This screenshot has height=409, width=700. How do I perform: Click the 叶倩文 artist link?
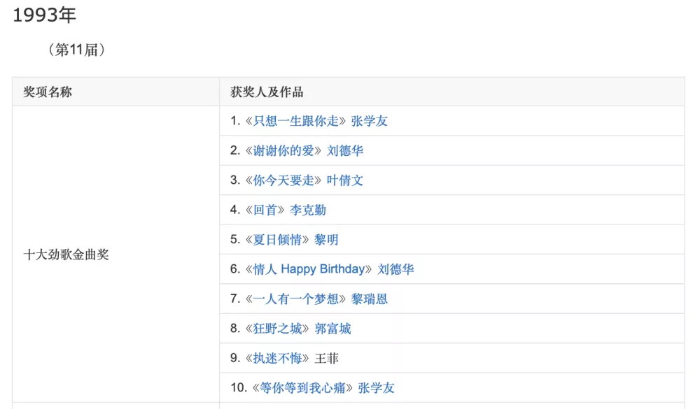tap(345, 180)
